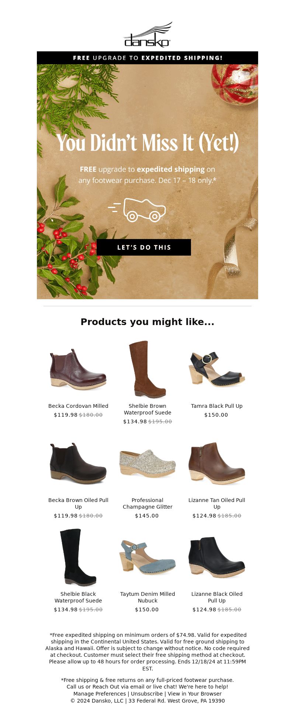Click the Tamra Black Pull Up product name
This screenshot has width=295, height=724.
[x=217, y=406]
